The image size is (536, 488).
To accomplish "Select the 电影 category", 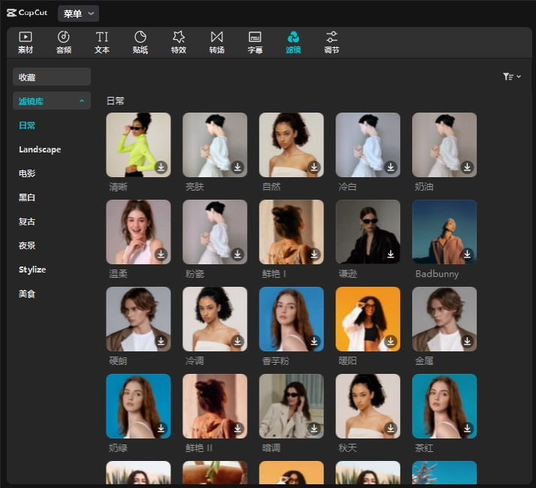I will (27, 173).
